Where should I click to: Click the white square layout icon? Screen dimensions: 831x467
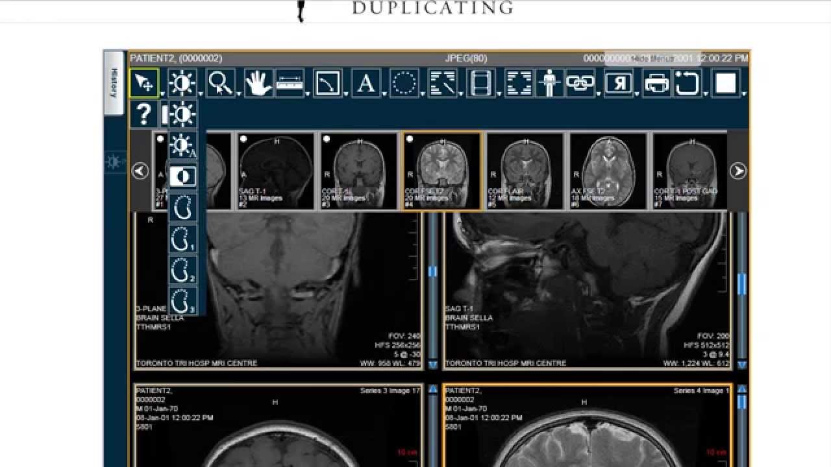(x=726, y=83)
